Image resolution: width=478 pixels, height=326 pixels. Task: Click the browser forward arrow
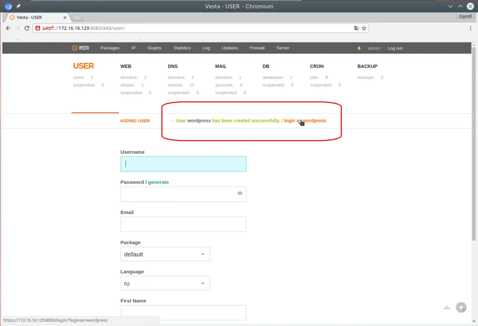coord(17,28)
